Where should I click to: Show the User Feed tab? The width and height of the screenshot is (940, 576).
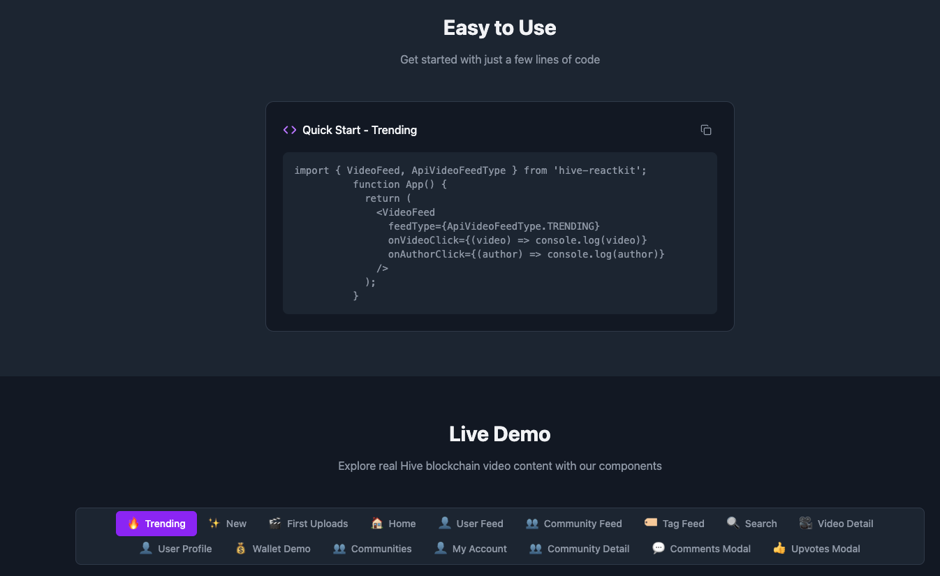471,524
